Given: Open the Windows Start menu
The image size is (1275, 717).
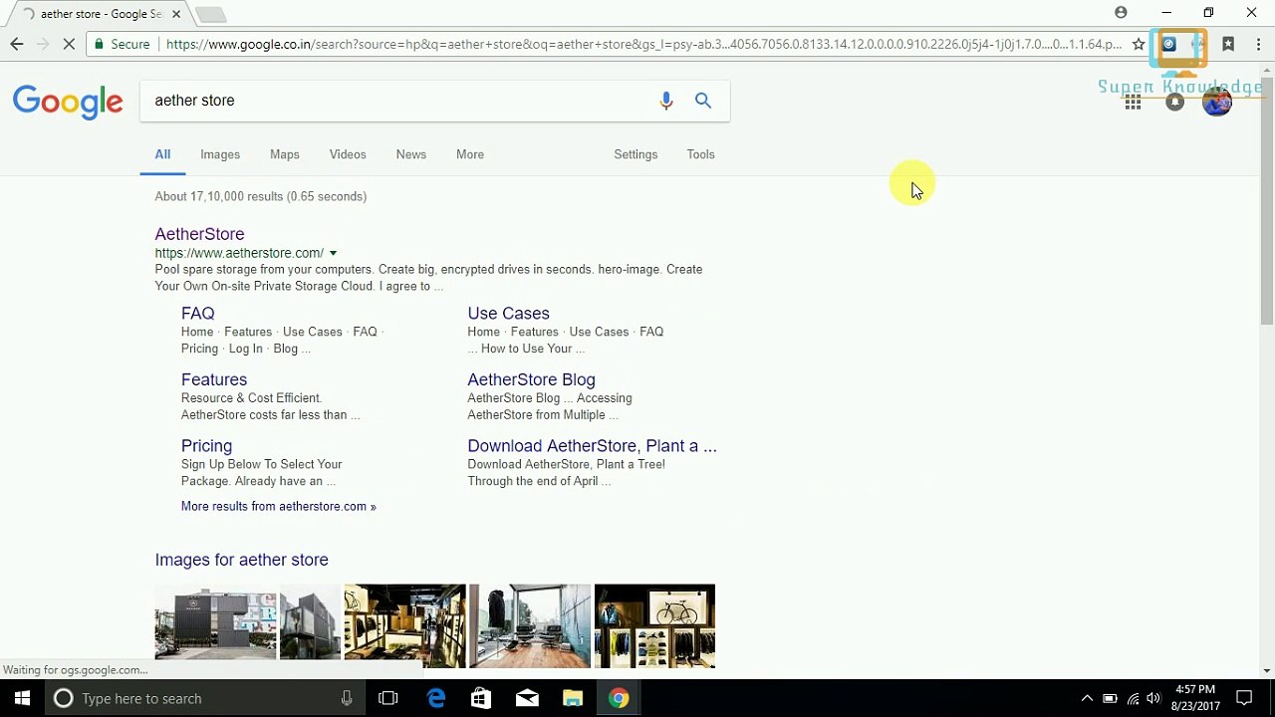Looking at the screenshot, I should coord(22,698).
